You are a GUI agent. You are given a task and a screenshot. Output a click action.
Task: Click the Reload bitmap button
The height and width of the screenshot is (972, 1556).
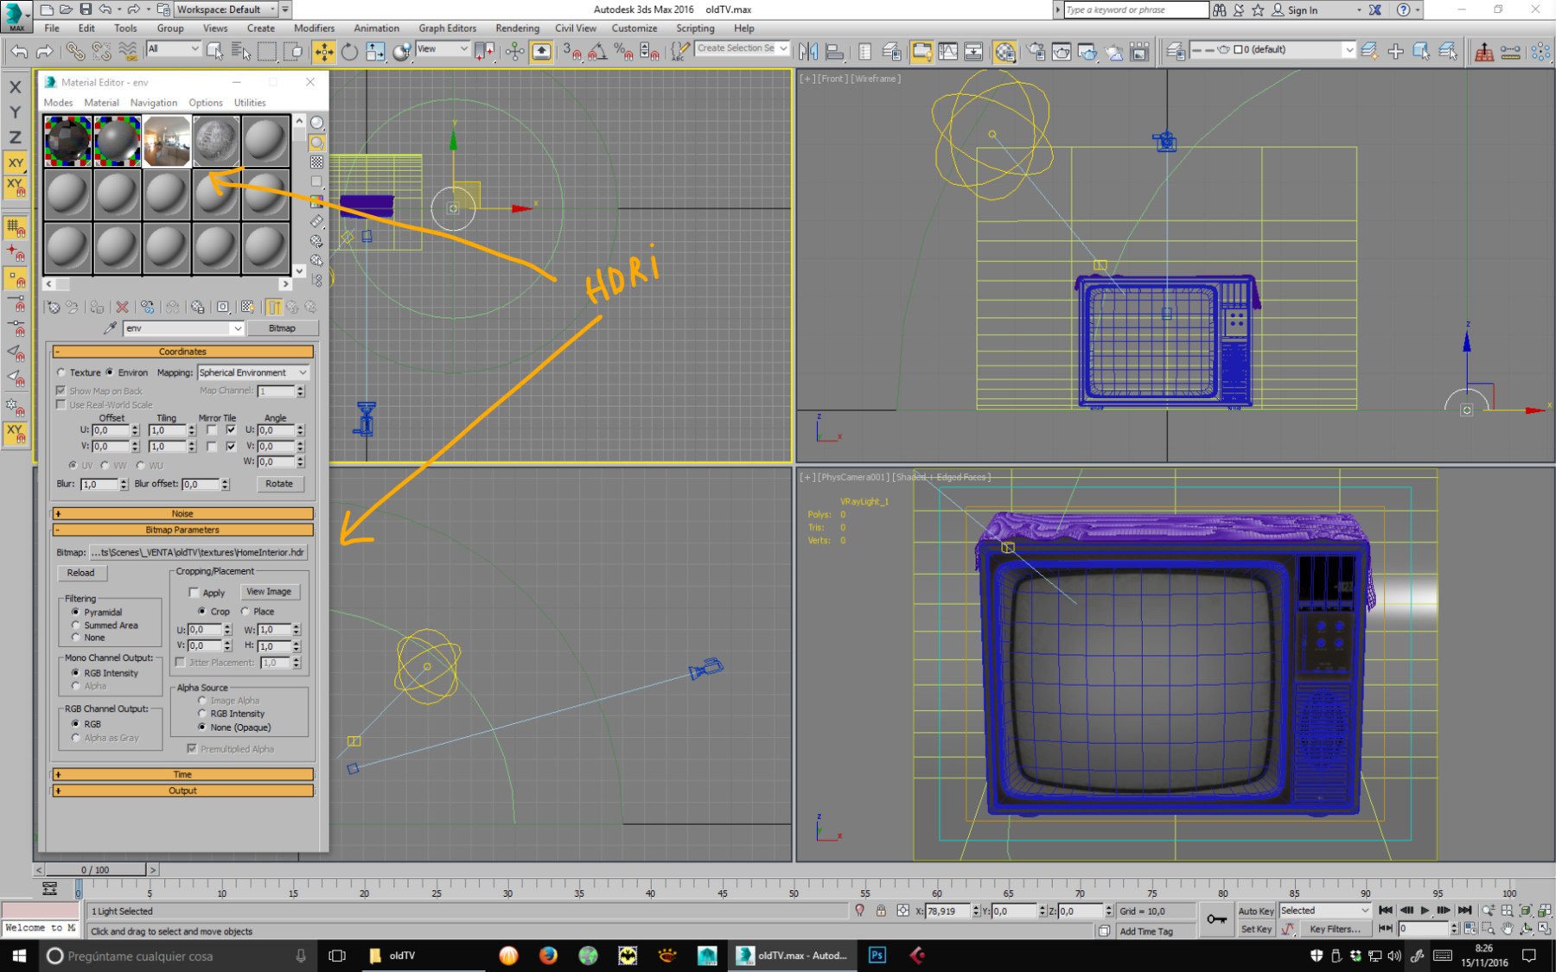[81, 573]
